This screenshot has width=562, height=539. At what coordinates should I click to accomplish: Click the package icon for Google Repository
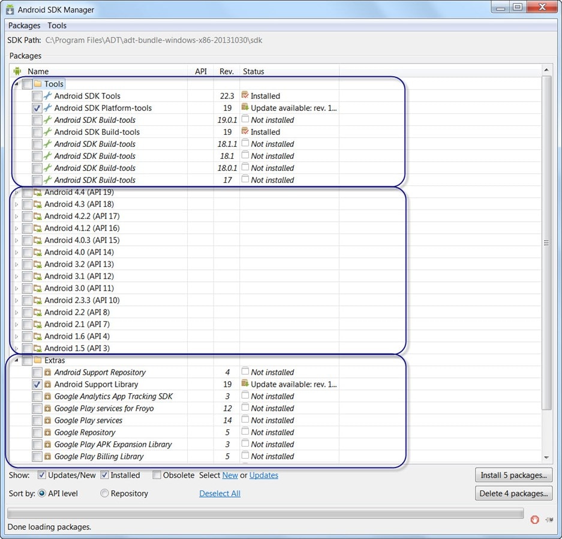click(47, 432)
